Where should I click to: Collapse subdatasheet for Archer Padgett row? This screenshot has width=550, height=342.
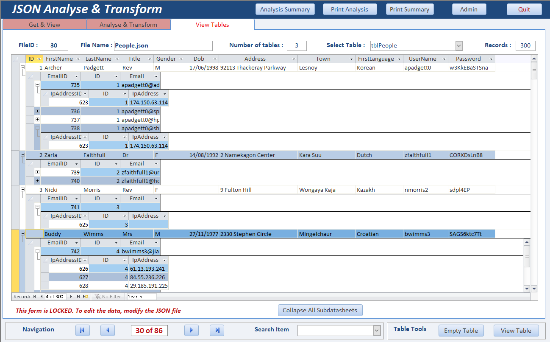point(22,67)
